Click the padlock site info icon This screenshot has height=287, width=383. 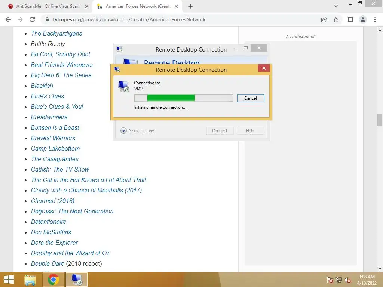[47, 19]
